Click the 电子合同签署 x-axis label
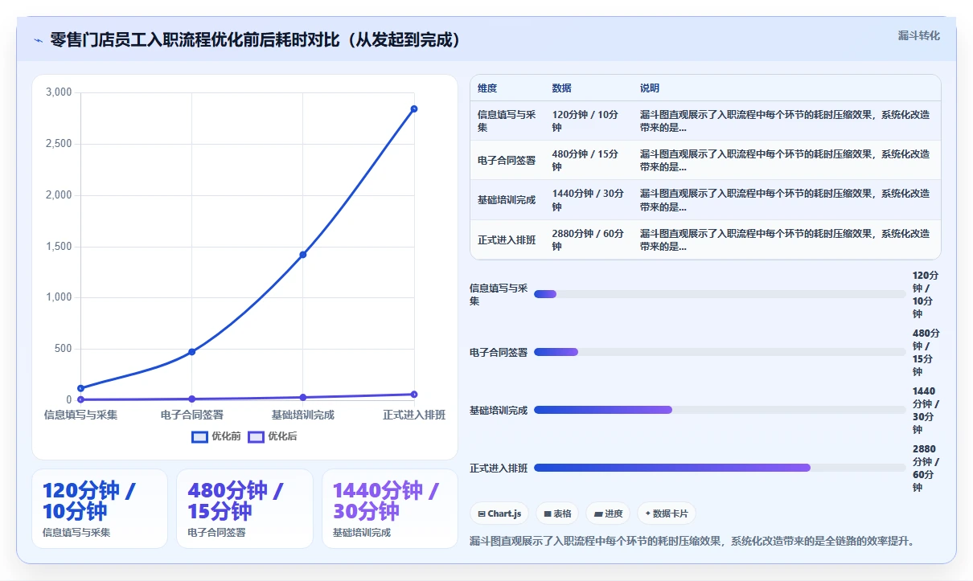Image resolution: width=973 pixels, height=581 pixels. [192, 415]
